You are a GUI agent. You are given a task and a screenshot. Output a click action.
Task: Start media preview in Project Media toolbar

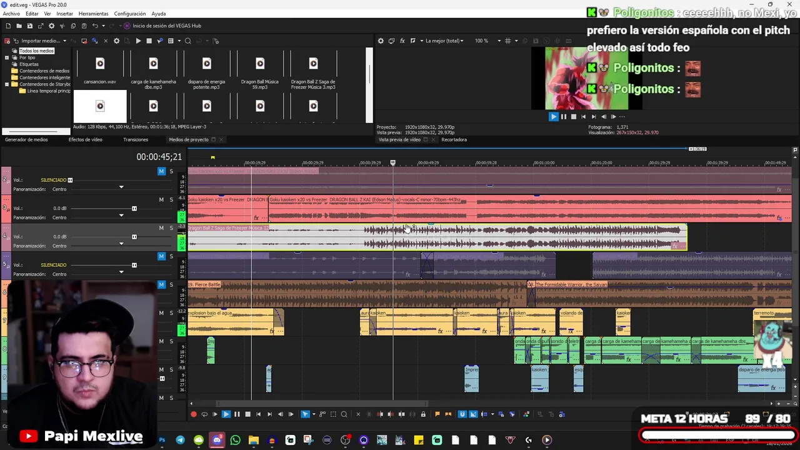(x=138, y=41)
